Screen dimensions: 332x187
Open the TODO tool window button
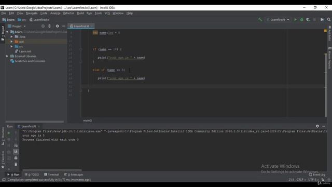pos(32,175)
